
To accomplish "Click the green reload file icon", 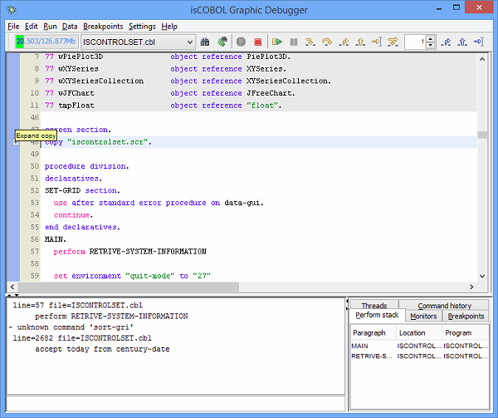I will 222,42.
